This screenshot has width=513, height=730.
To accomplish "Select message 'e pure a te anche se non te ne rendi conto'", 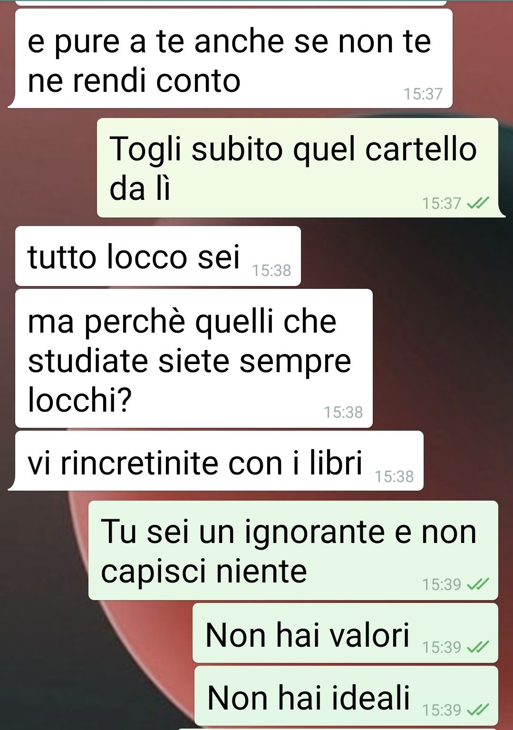I will (230, 59).
